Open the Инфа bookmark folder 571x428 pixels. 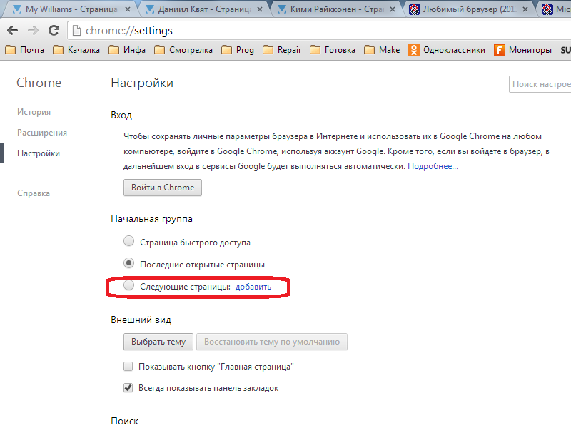pyautogui.click(x=127, y=50)
